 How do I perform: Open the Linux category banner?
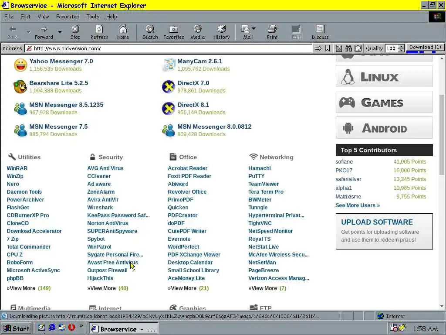pyautogui.click(x=384, y=76)
